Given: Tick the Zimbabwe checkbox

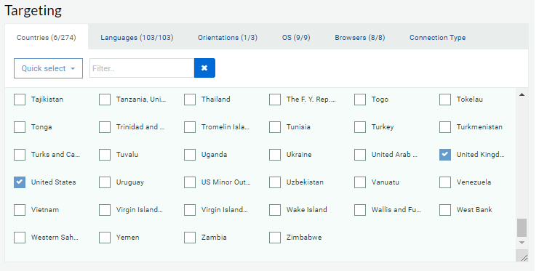Looking at the screenshot, I should [275, 238].
